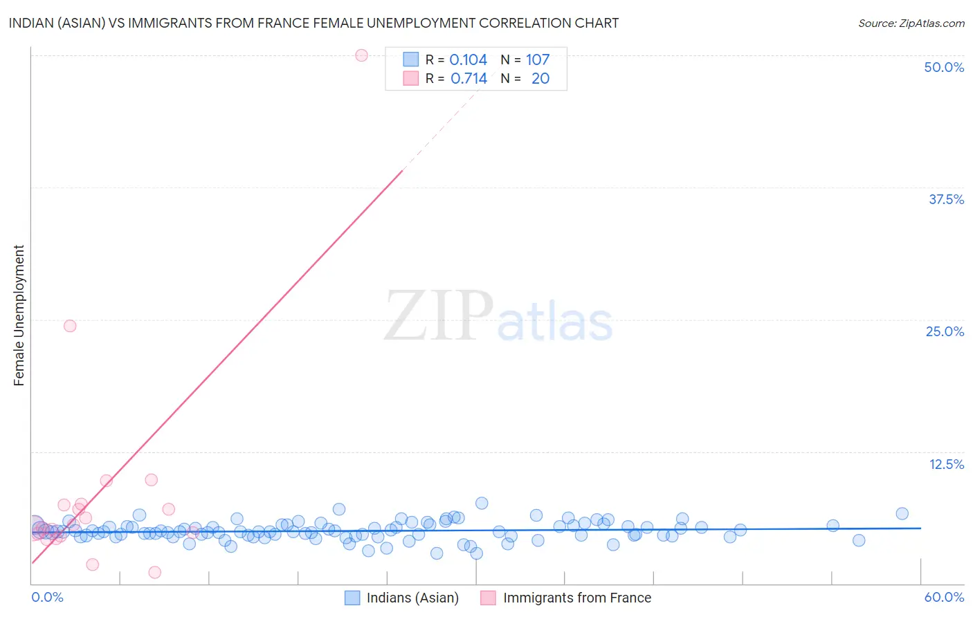Click the 12.5% y-axis label
Viewport: 973px width, 617px height.
tap(946, 464)
